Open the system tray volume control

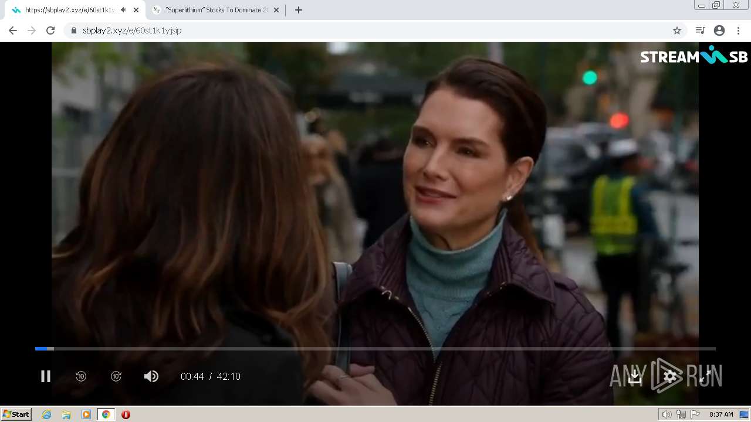pos(667,414)
